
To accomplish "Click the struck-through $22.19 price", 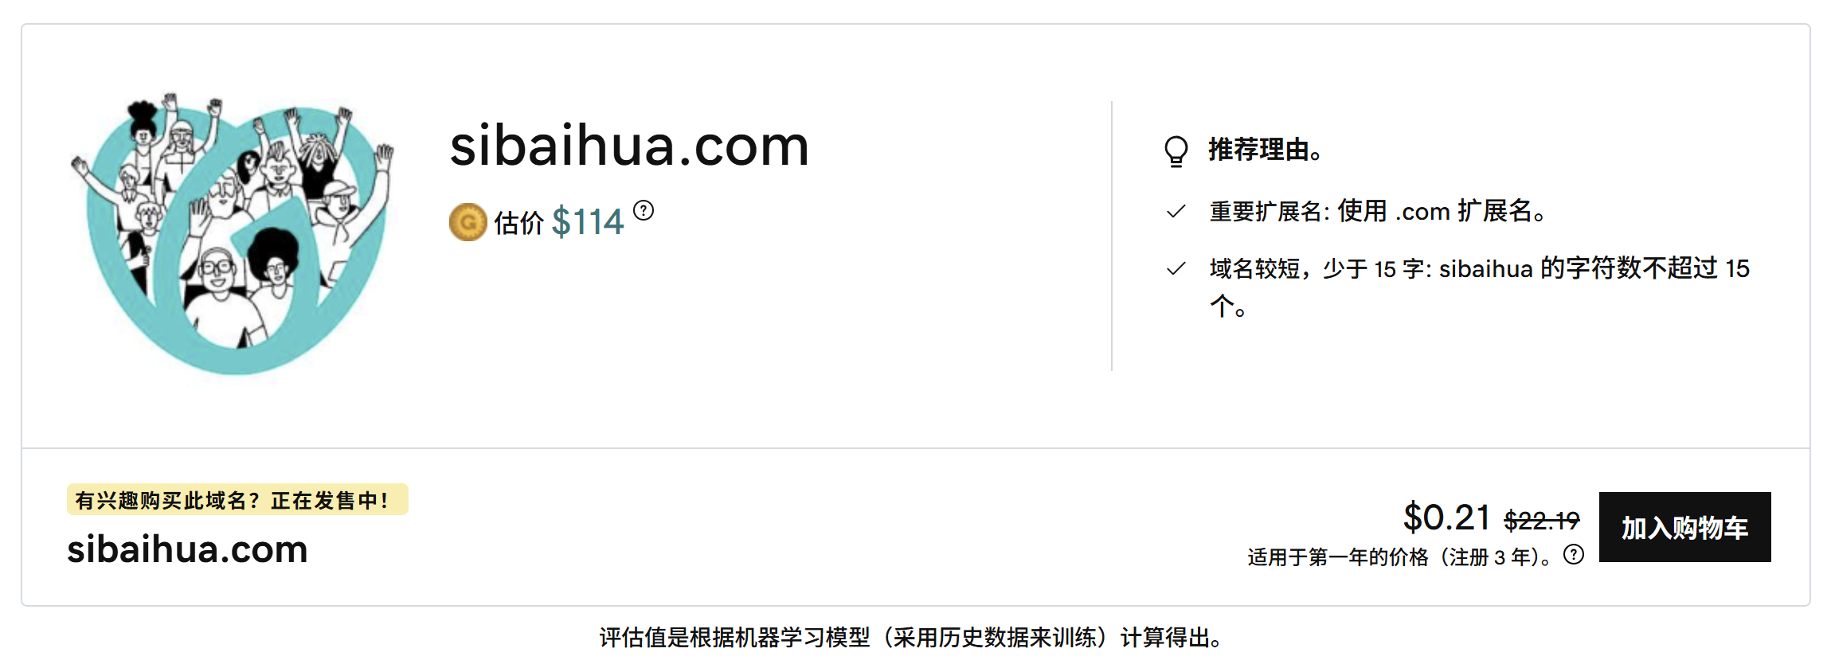I will click(x=1542, y=521).
